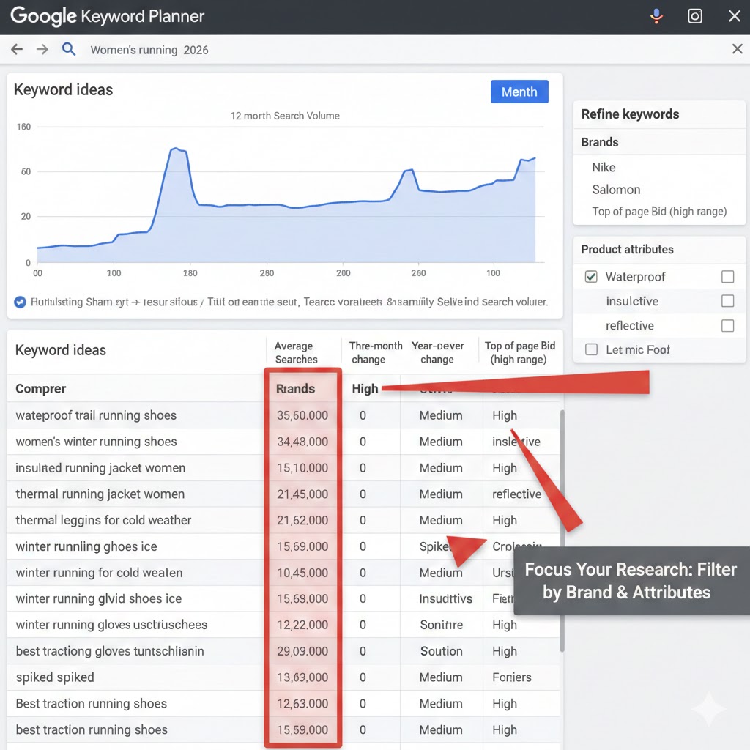
Task: Click the blue Month button
Action: tap(519, 92)
